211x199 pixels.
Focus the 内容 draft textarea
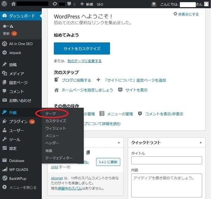coord(167,186)
